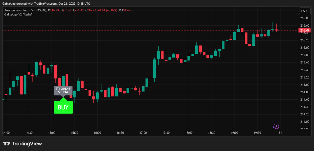Click the 215.00 price axis label
Image resolution: width=314 pixels, height=151 pixels.
[305, 85]
